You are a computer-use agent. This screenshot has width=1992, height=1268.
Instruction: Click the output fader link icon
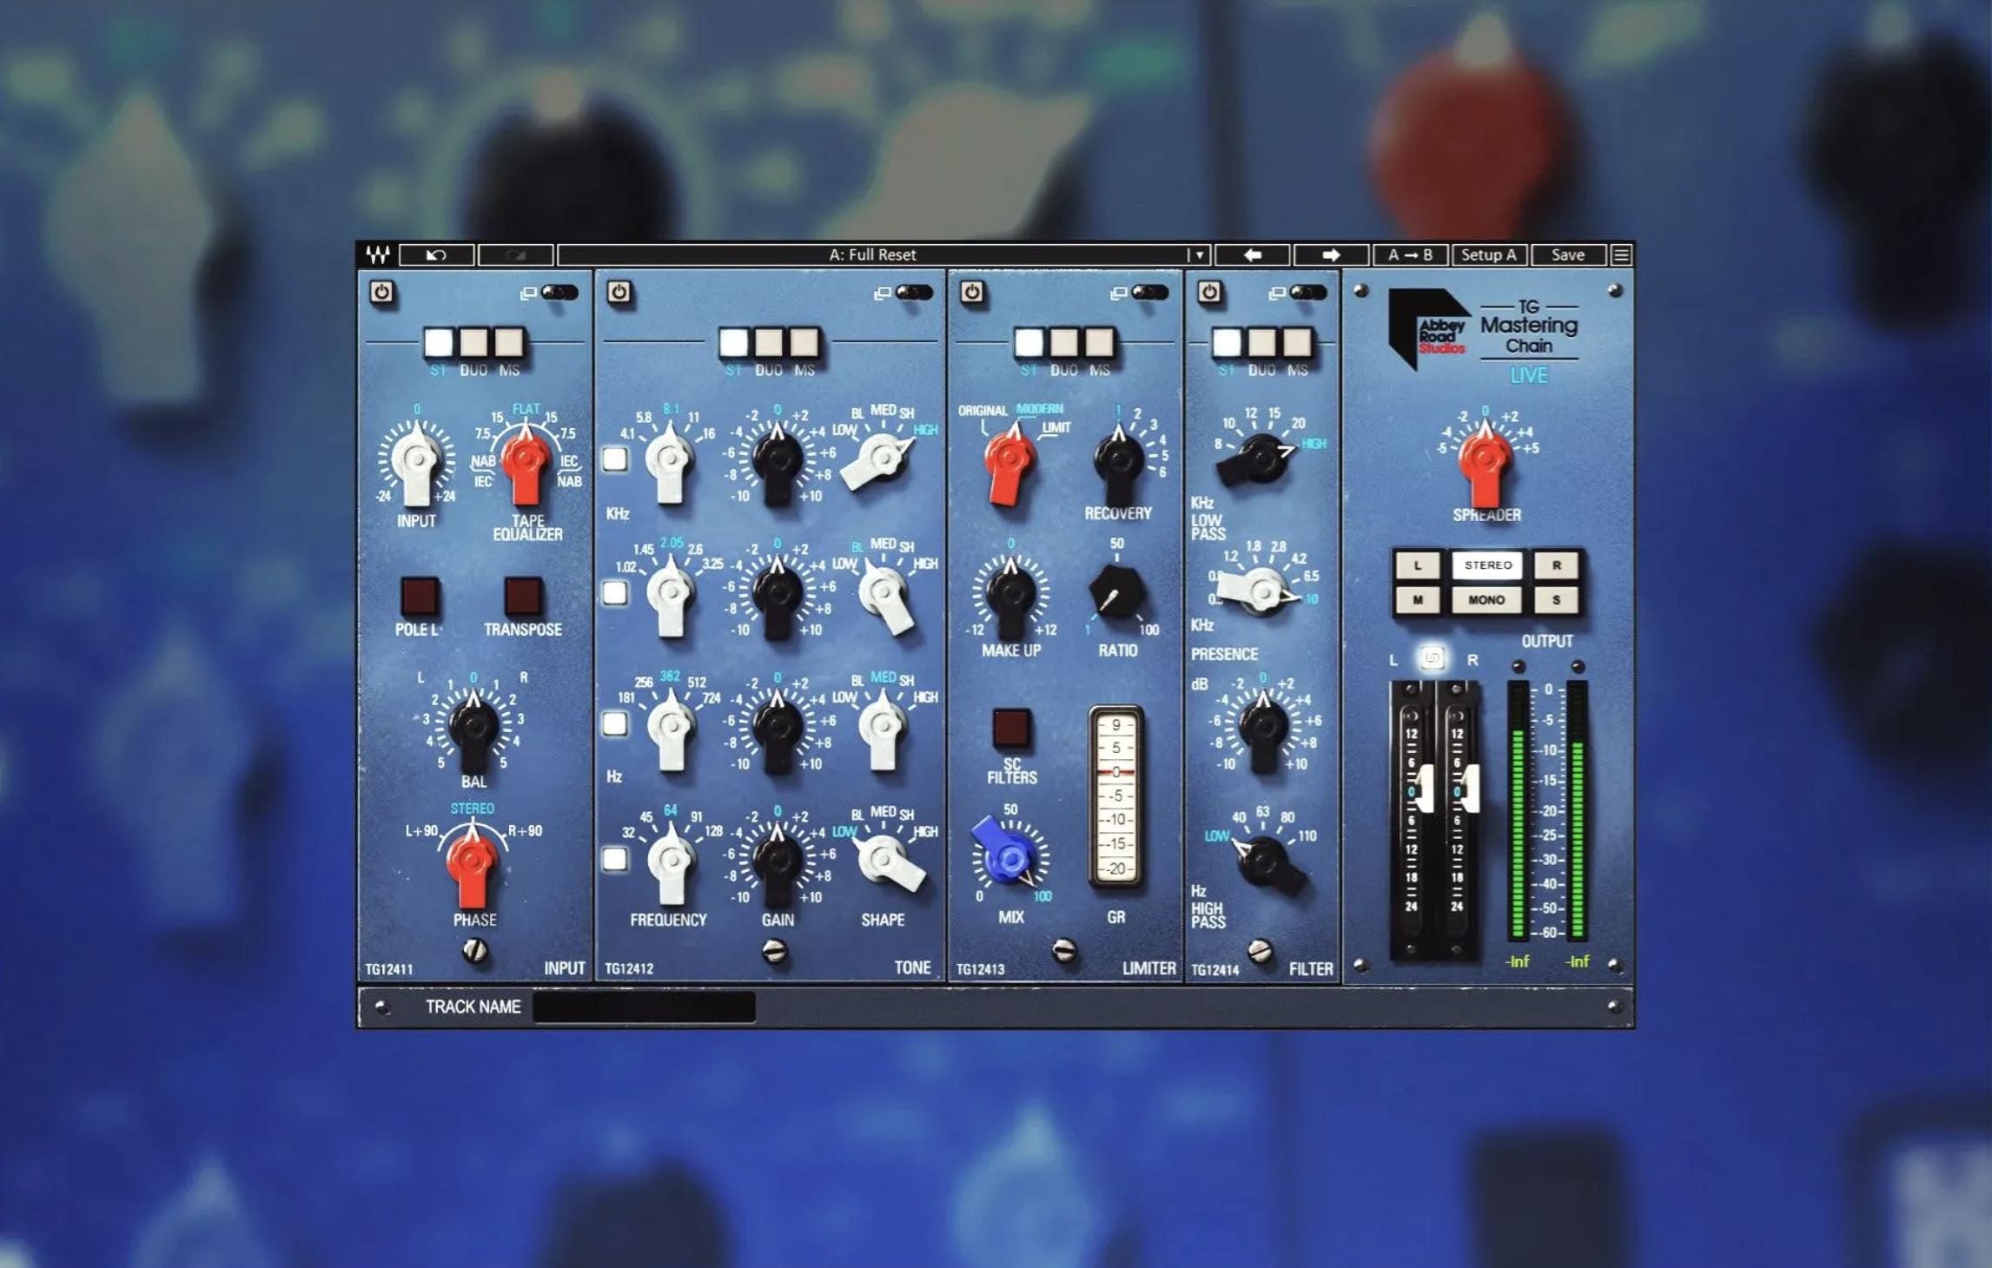[1433, 658]
